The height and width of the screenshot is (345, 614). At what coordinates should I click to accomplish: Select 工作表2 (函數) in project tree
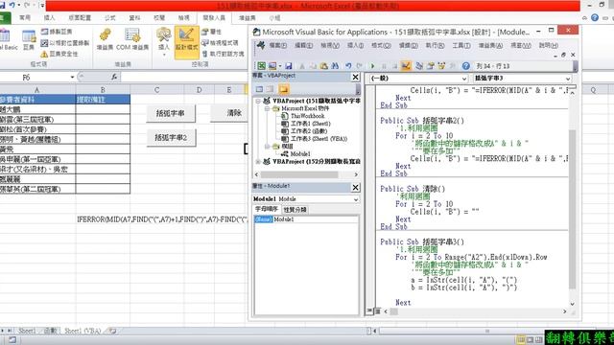304,131
